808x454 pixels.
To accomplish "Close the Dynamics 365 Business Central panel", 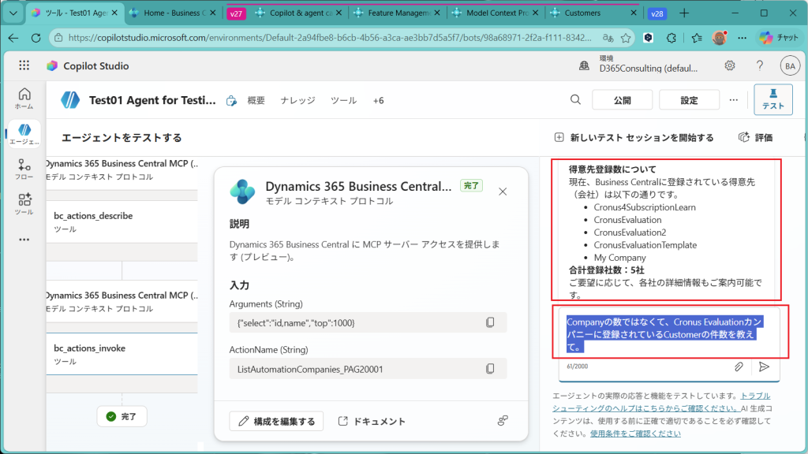I will tap(503, 192).
